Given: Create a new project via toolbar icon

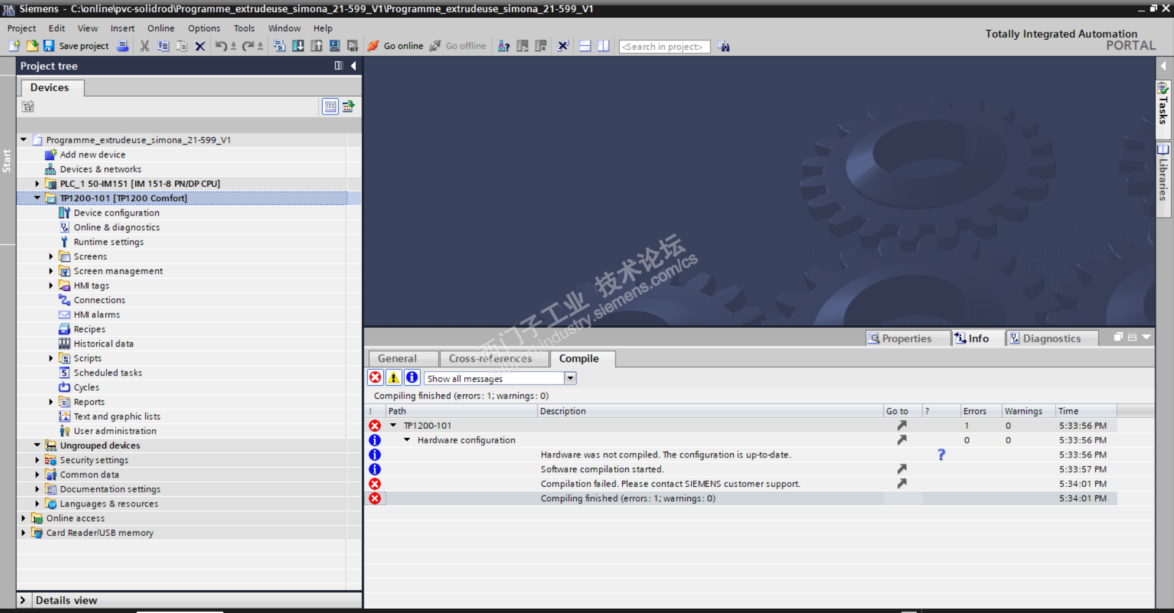Looking at the screenshot, I should point(14,46).
